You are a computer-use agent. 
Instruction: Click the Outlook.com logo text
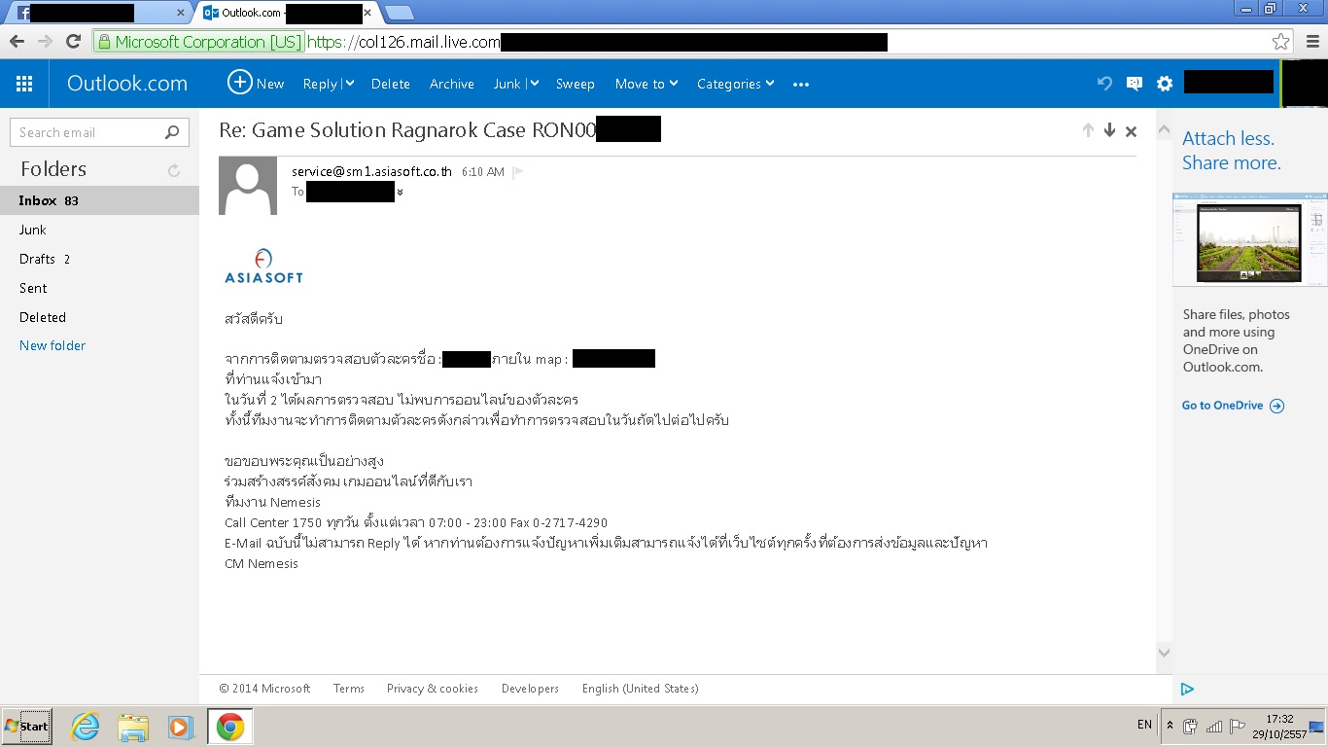(x=127, y=84)
